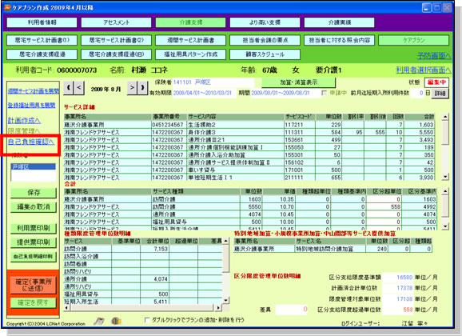Image resolution: width=462 pixels, height=336 pixels.
Task: Click the left arrow of the horizontal scrollbar
Action: click(66, 308)
